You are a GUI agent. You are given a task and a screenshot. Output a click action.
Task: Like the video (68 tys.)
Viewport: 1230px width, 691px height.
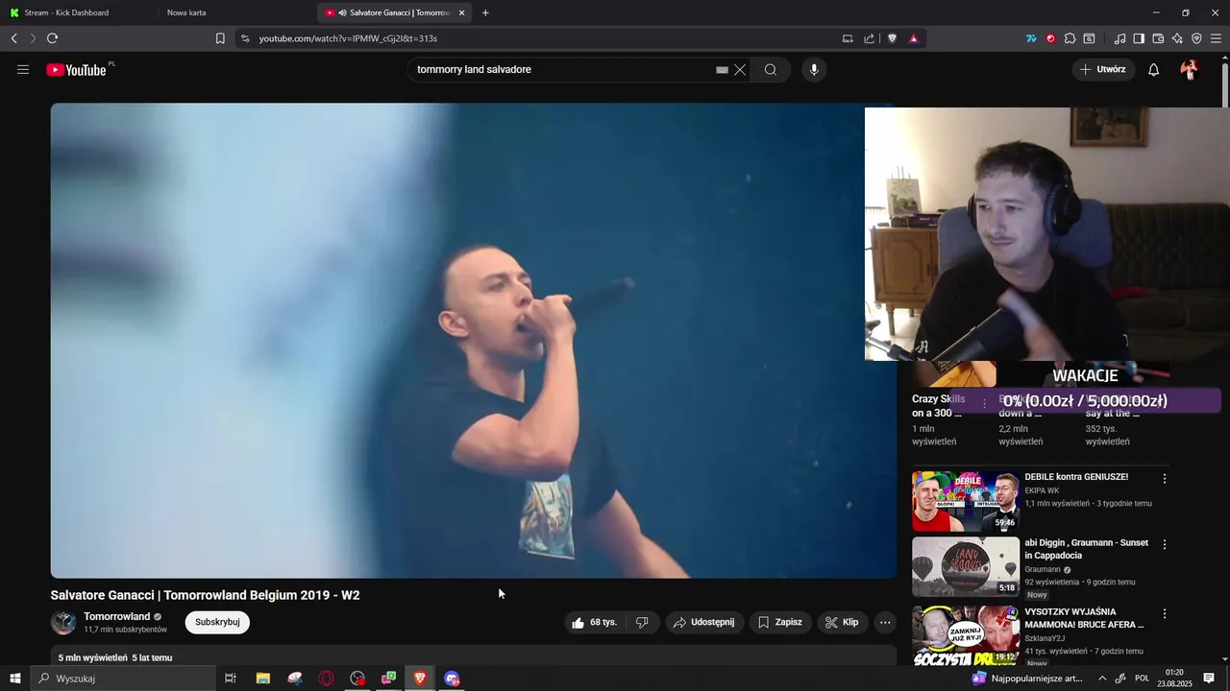pos(595,622)
